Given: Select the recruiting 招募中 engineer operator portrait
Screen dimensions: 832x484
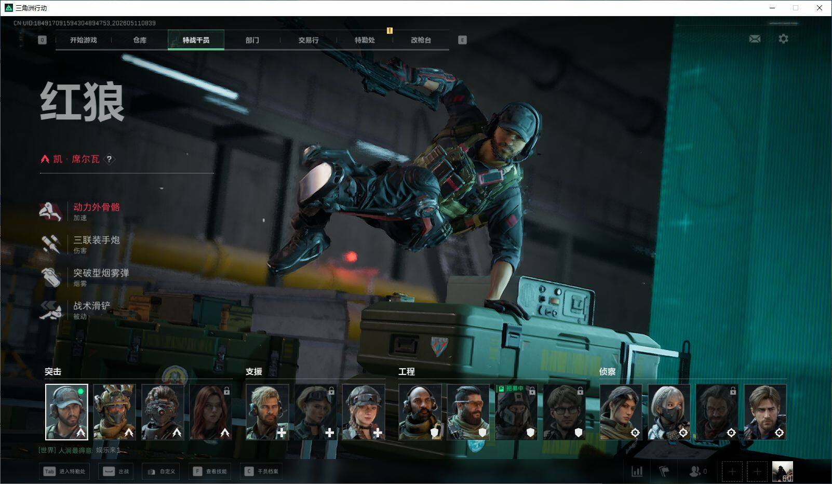Looking at the screenshot, I should tap(516, 412).
